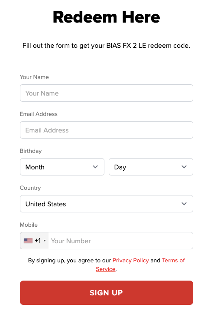
Task: Open the +1 country code selector arrow
Action: pyautogui.click(x=45, y=241)
